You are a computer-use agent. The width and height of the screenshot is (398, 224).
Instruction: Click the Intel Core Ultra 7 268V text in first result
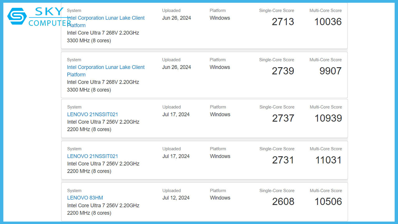[103, 33]
